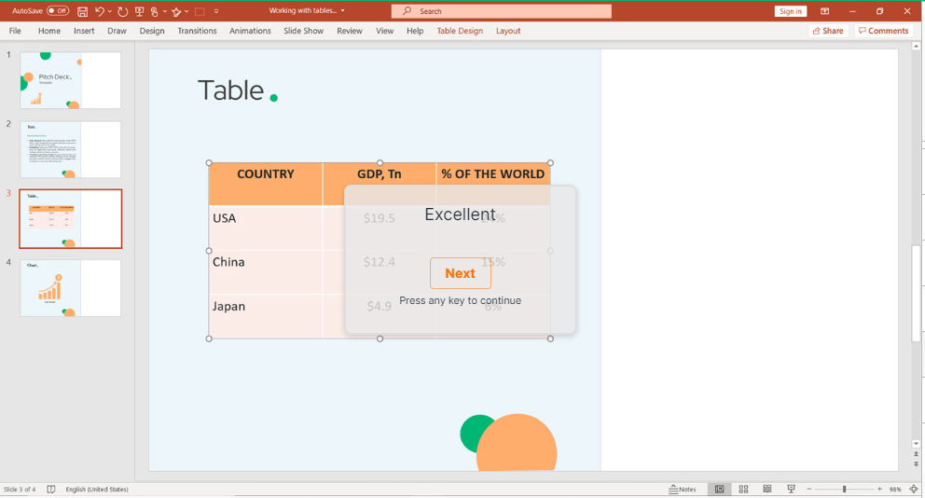Screen dimensions: 925x498
Task: Click the China table cell
Action: point(266,272)
